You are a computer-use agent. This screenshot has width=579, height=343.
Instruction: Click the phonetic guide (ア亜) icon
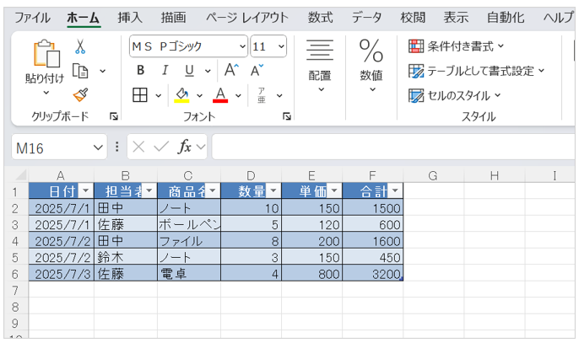pos(262,95)
